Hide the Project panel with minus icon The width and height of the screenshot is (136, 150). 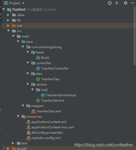133,3
